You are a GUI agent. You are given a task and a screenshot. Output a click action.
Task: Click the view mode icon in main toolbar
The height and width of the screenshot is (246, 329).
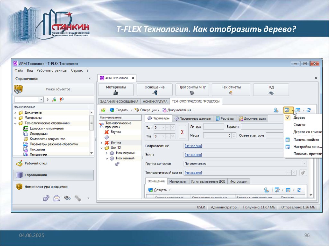pos(287,110)
